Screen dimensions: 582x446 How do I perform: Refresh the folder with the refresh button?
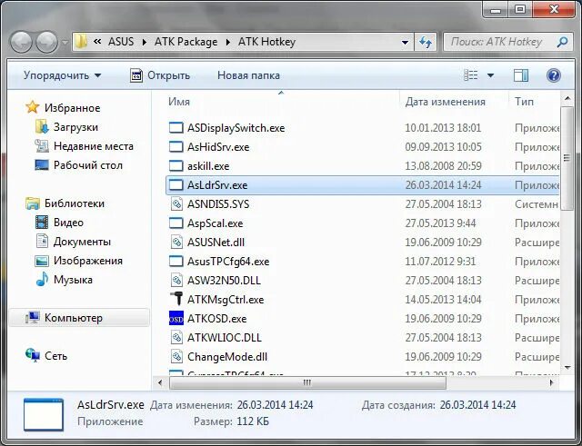[426, 43]
